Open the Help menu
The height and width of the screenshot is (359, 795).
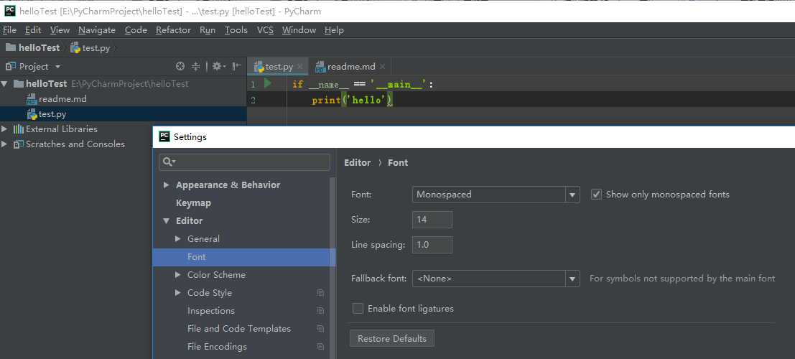point(334,30)
